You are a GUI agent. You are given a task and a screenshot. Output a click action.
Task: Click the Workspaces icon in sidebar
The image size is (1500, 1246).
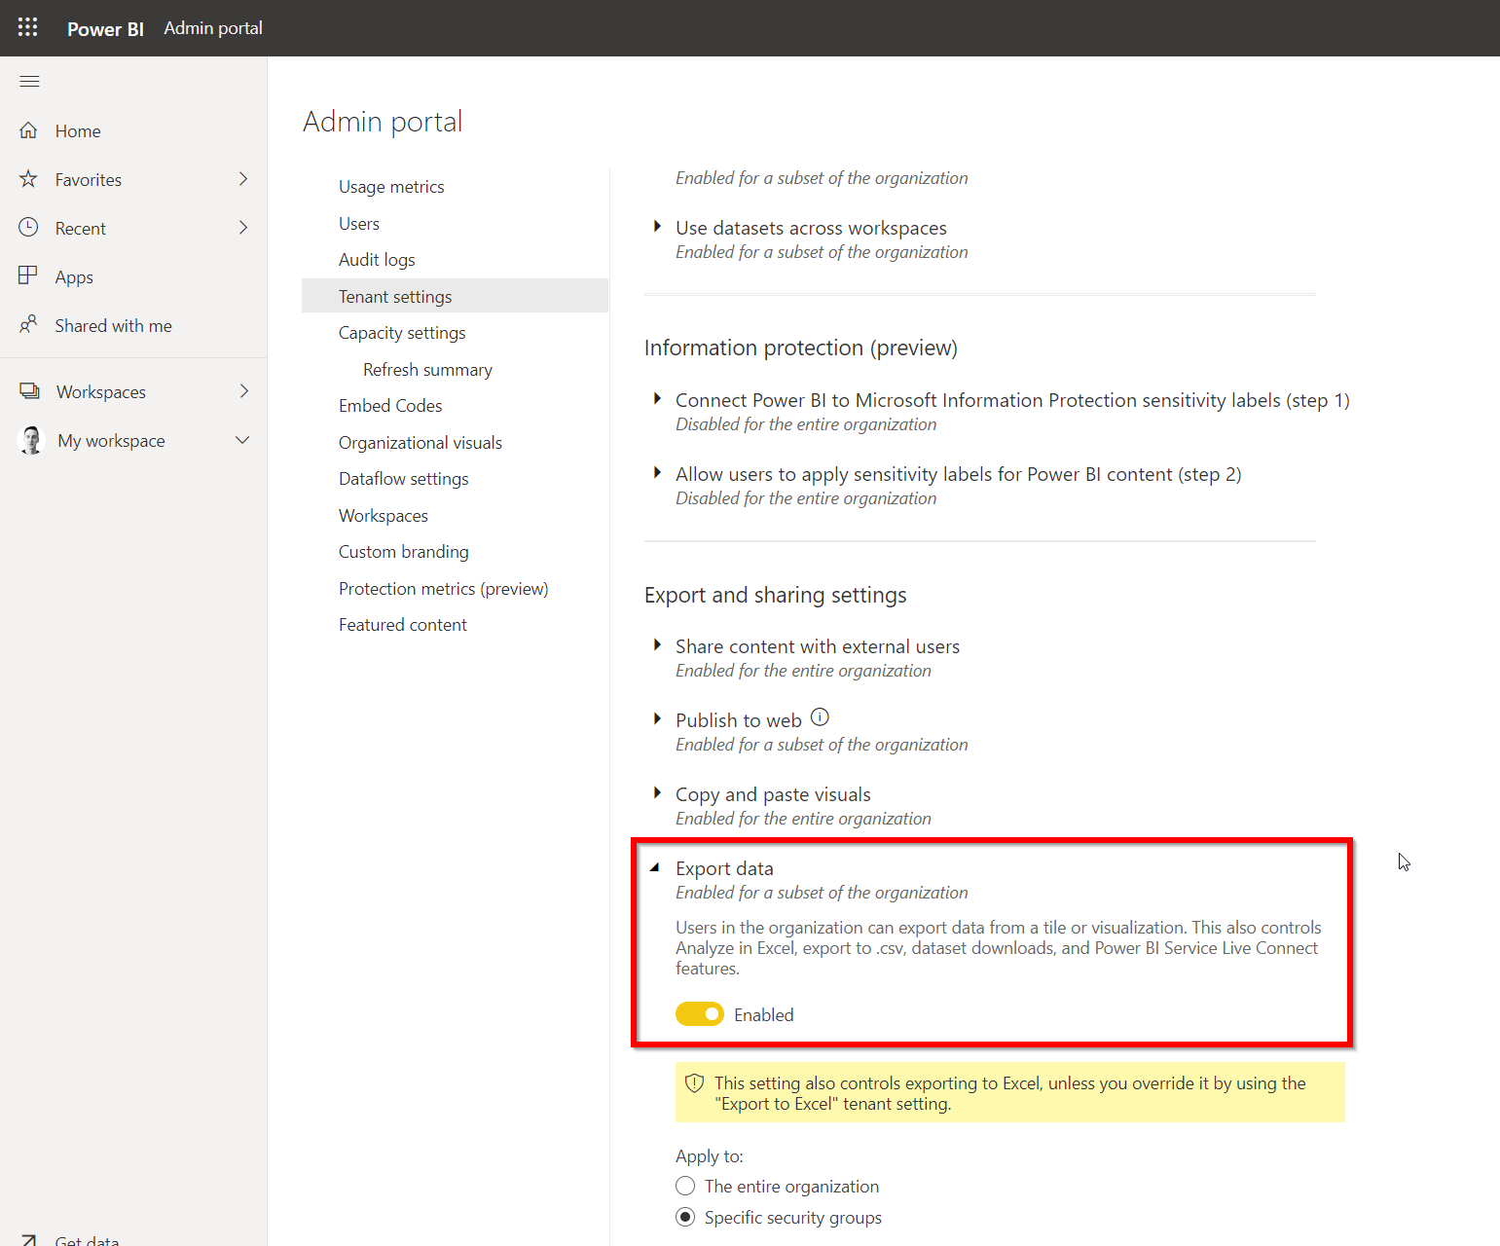30,391
